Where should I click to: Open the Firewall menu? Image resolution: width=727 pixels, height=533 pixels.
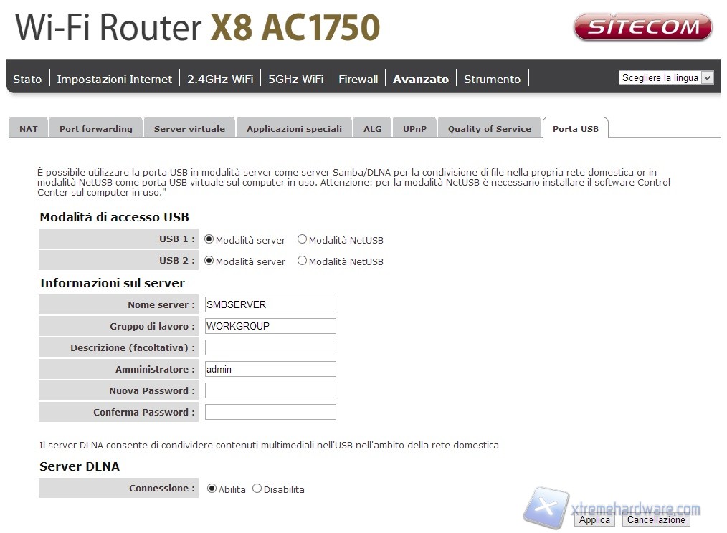pos(358,80)
